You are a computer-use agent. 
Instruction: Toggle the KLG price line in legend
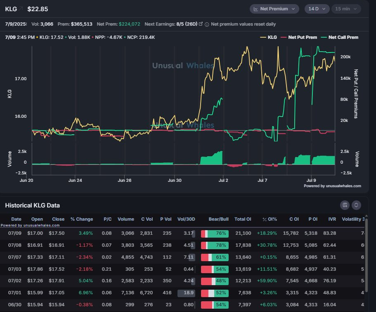268,37
